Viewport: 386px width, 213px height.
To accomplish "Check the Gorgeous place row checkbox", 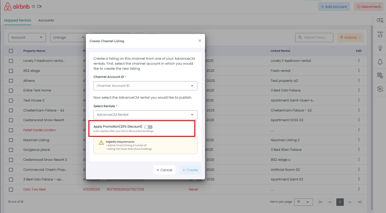I will pyautogui.click(x=11, y=150).
